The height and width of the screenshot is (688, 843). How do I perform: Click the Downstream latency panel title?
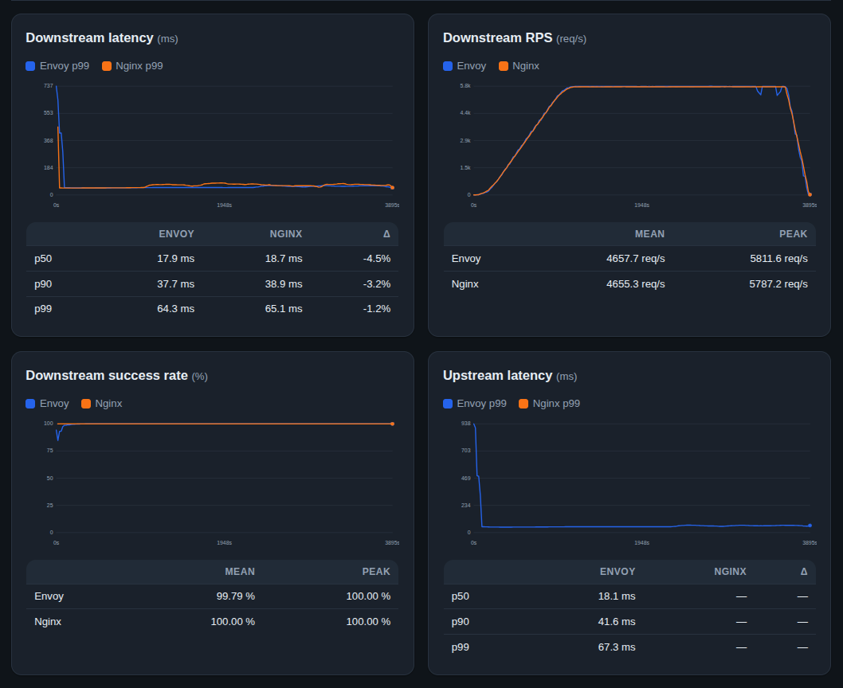[90, 38]
